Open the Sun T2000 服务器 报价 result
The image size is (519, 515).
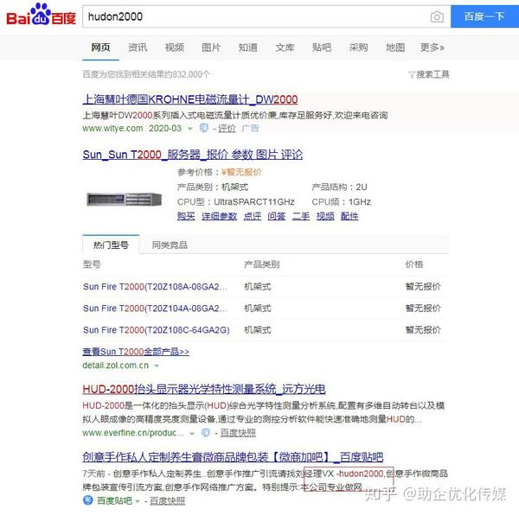tap(193, 155)
